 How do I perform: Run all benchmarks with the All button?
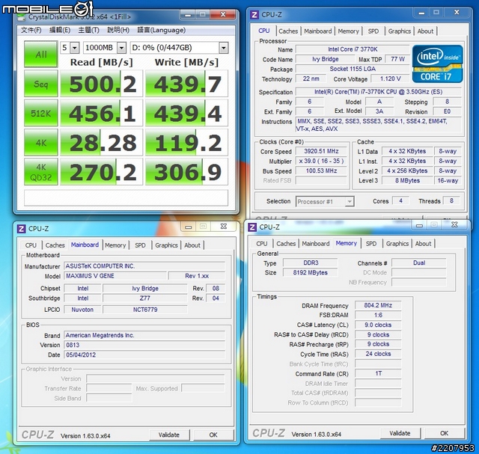pyautogui.click(x=41, y=55)
